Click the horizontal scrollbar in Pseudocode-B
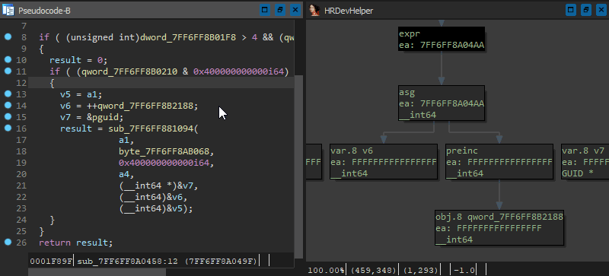 point(97,272)
